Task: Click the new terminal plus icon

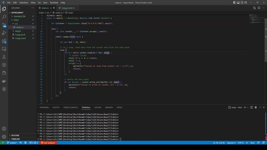Action: (245, 107)
